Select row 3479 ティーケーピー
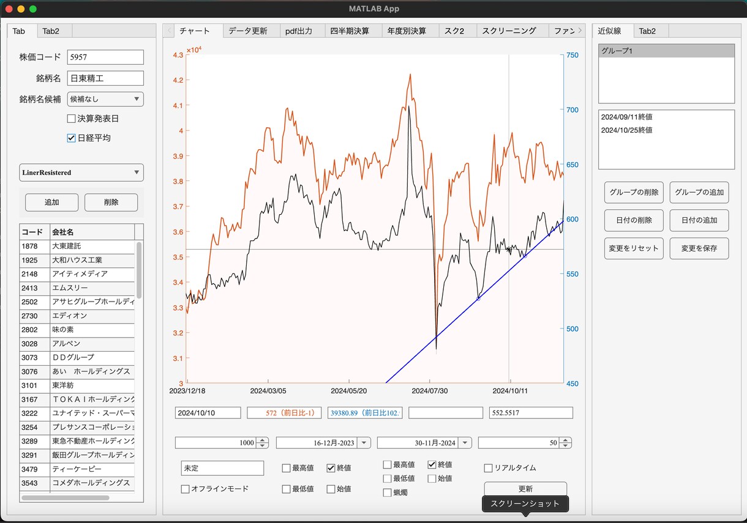747x523 pixels. click(x=77, y=469)
